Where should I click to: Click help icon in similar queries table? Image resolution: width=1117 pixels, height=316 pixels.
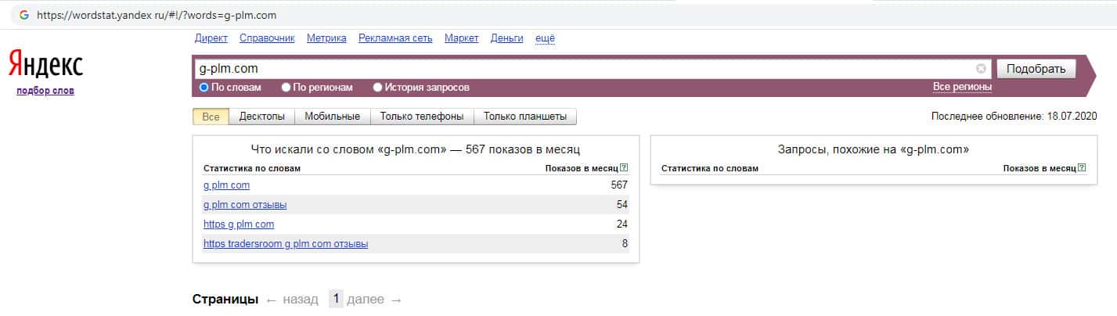pos(1082,168)
